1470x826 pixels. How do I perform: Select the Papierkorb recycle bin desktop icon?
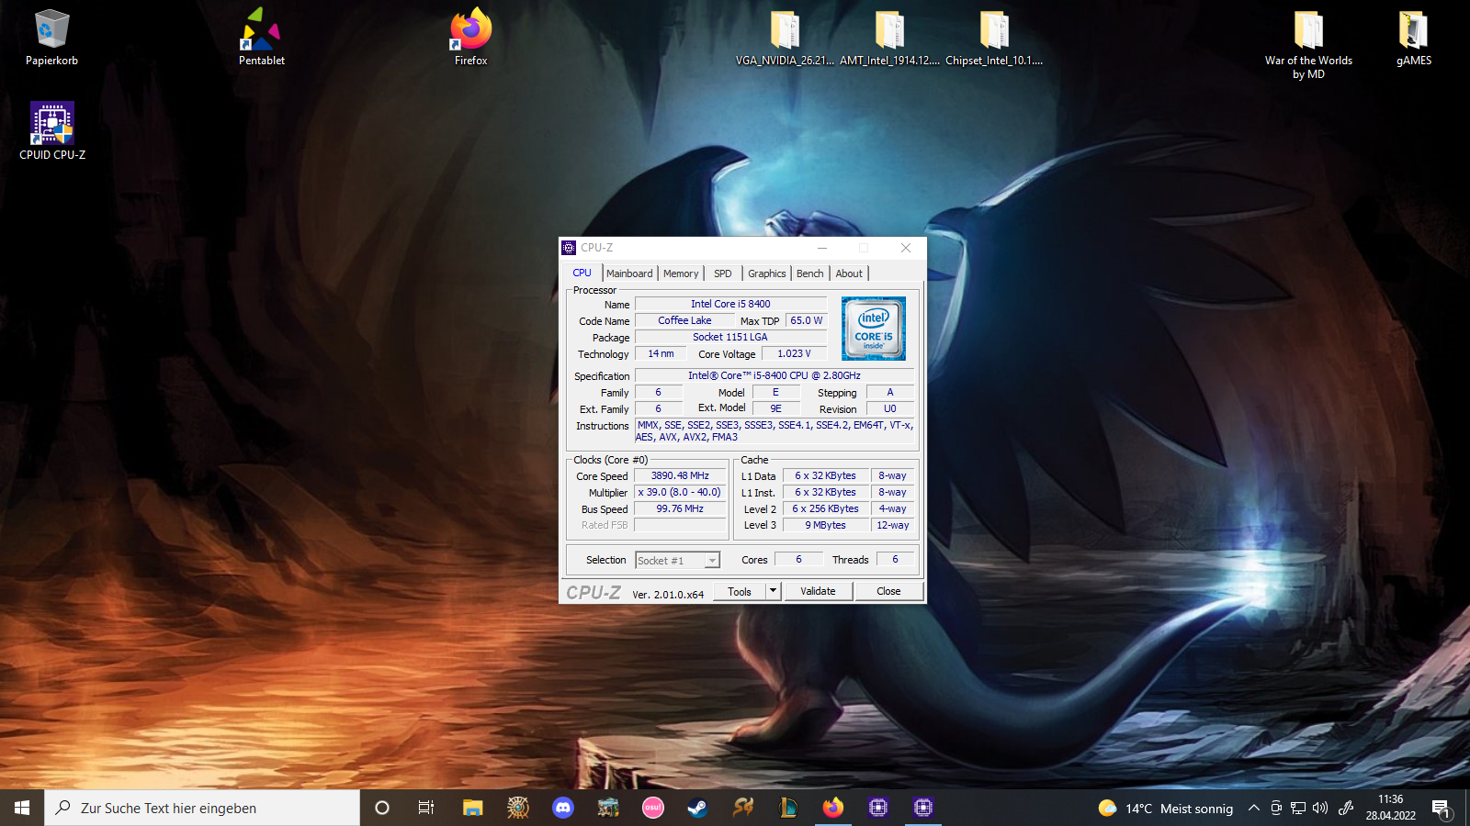[x=51, y=39]
